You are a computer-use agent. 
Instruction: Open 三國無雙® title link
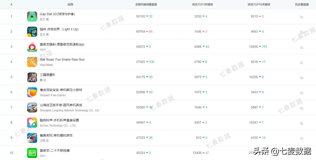pyautogui.click(x=47, y=75)
